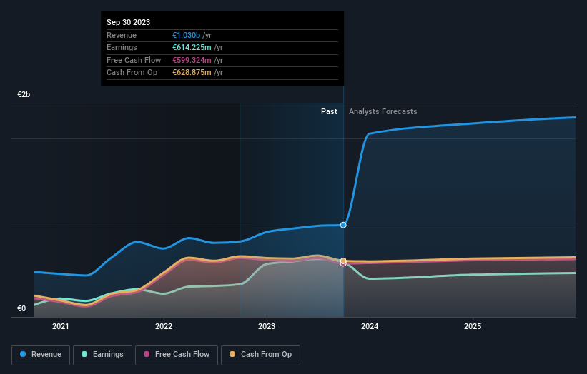Click the 2023 x-axis label

coord(267,326)
